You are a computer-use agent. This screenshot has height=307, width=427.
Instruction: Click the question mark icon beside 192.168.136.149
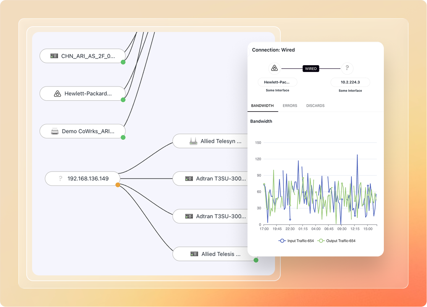pos(60,178)
